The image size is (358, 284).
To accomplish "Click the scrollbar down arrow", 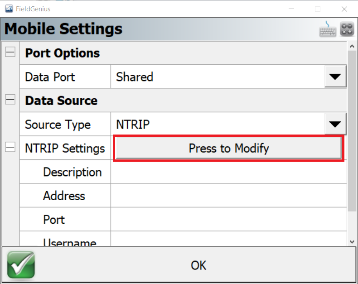I will [352, 241].
